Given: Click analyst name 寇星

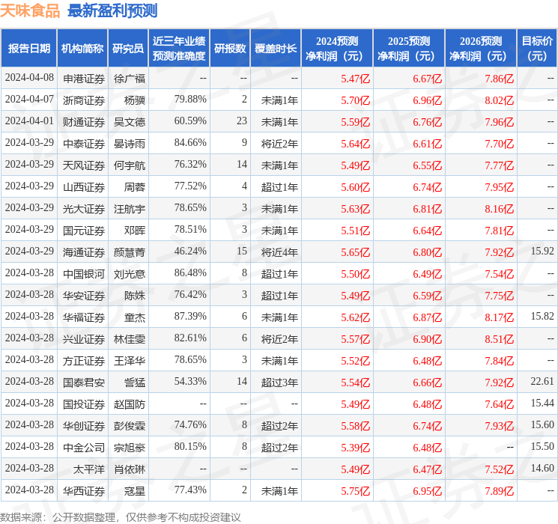Looking at the screenshot, I should tap(135, 491).
